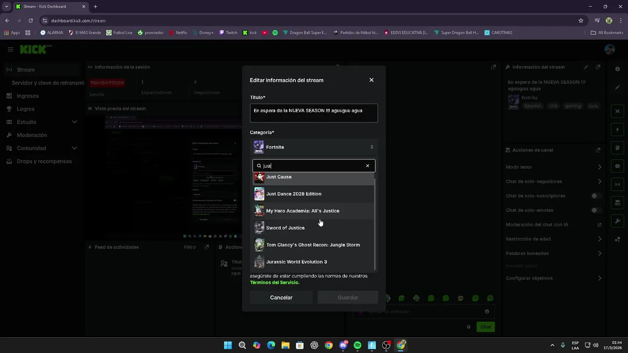This screenshot has width=628, height=353.
Task: Open All Bookmarks folder
Action: coord(607,33)
